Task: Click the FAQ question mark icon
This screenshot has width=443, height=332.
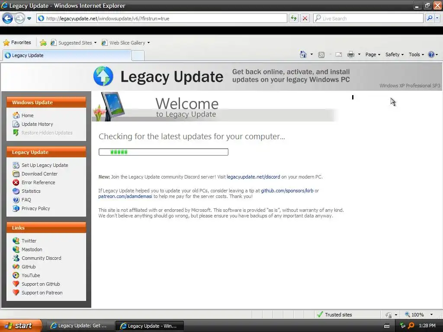Action: (16, 200)
